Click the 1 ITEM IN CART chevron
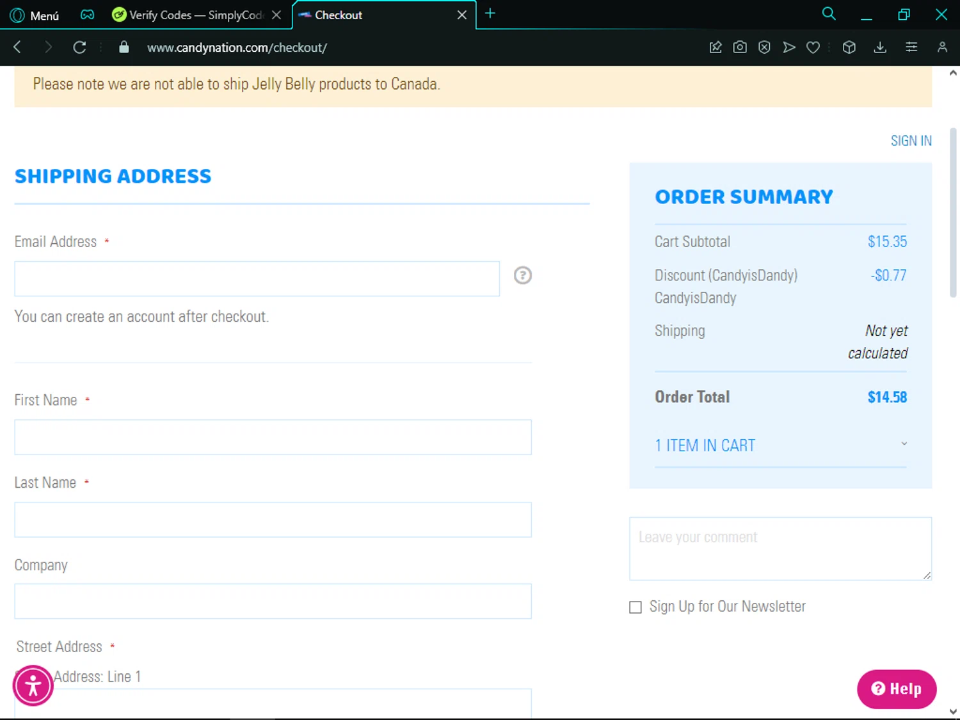The width and height of the screenshot is (960, 720). pos(904,444)
